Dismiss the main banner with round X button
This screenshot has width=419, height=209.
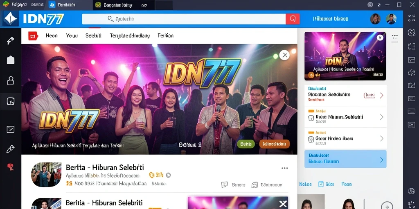click(x=285, y=55)
